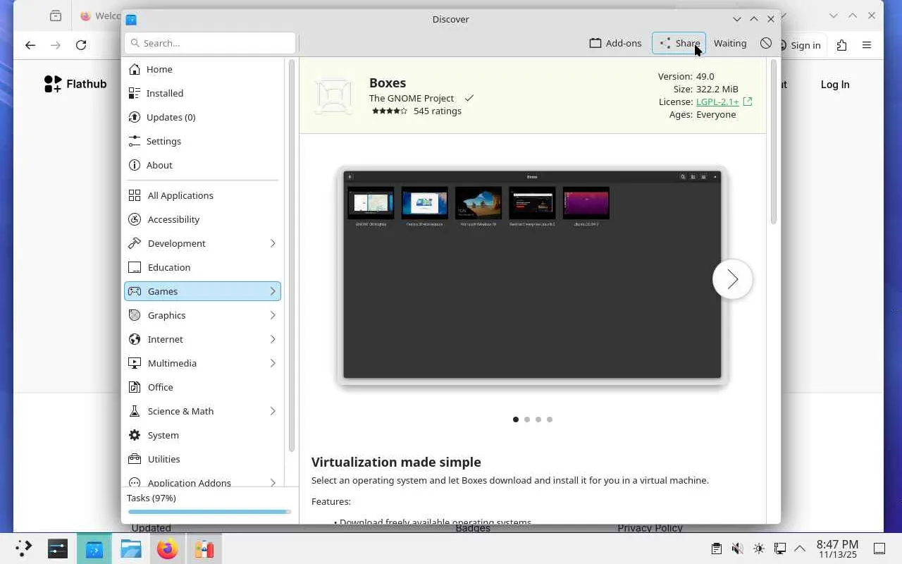Open the Boxes screenshot thumbnail

pyautogui.click(x=532, y=275)
